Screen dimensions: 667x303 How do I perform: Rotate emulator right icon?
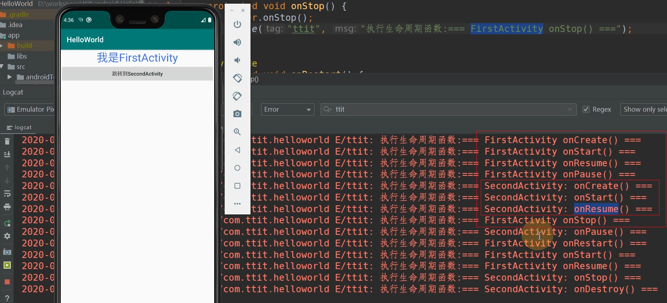pyautogui.click(x=237, y=96)
